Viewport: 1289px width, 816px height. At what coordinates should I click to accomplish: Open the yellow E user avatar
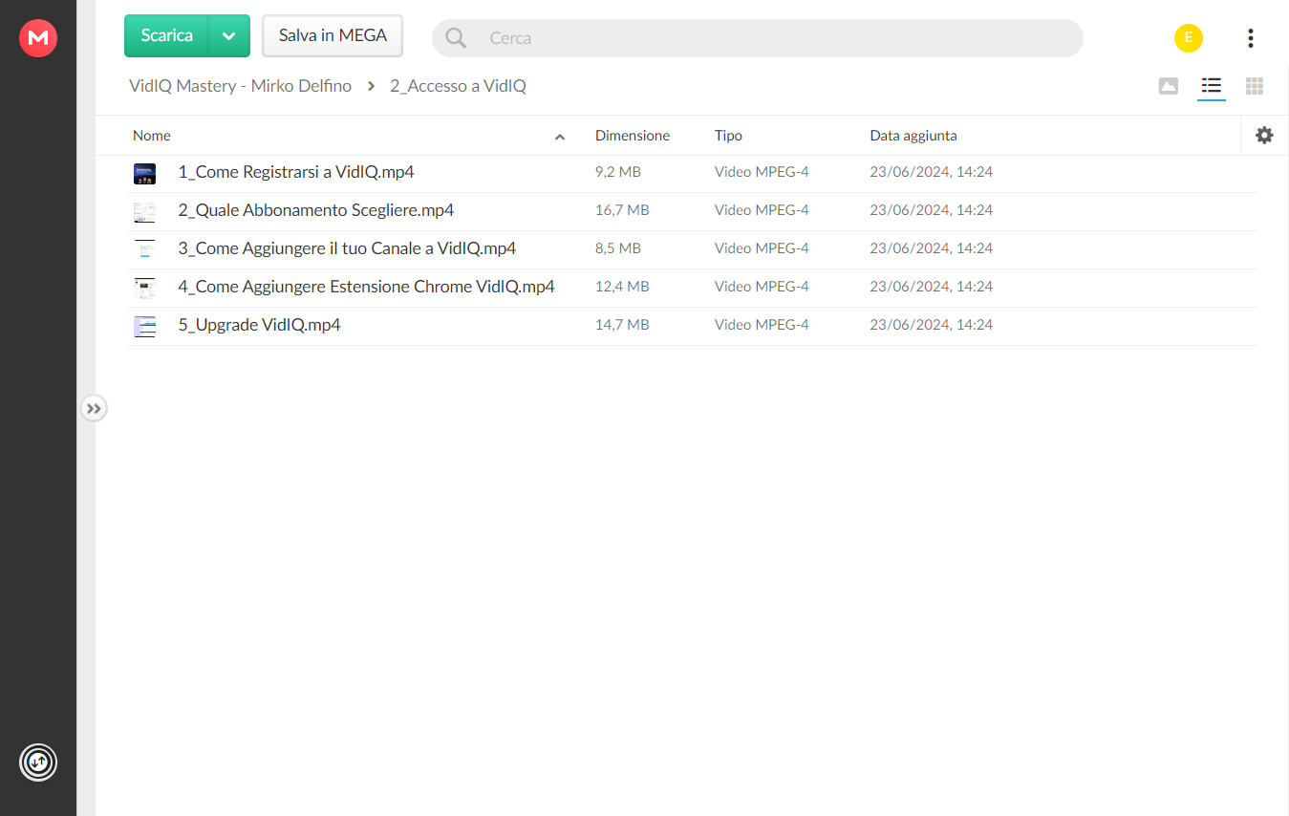pos(1189,38)
